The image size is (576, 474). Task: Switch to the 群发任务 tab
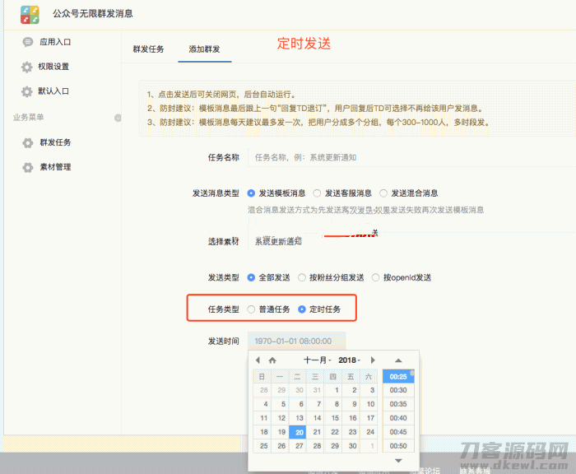click(x=149, y=49)
